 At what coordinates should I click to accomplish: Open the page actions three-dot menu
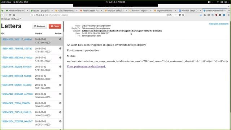point(176,15)
